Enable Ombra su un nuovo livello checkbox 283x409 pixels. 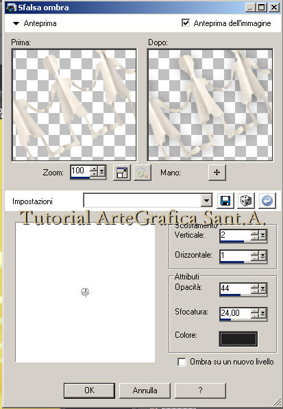[182, 362]
